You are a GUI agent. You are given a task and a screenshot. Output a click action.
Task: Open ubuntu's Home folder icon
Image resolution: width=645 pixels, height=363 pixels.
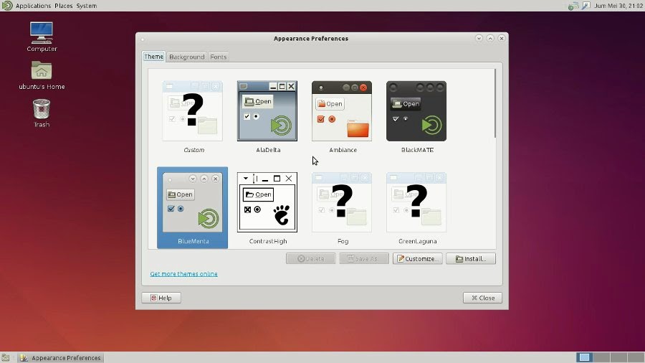click(42, 70)
